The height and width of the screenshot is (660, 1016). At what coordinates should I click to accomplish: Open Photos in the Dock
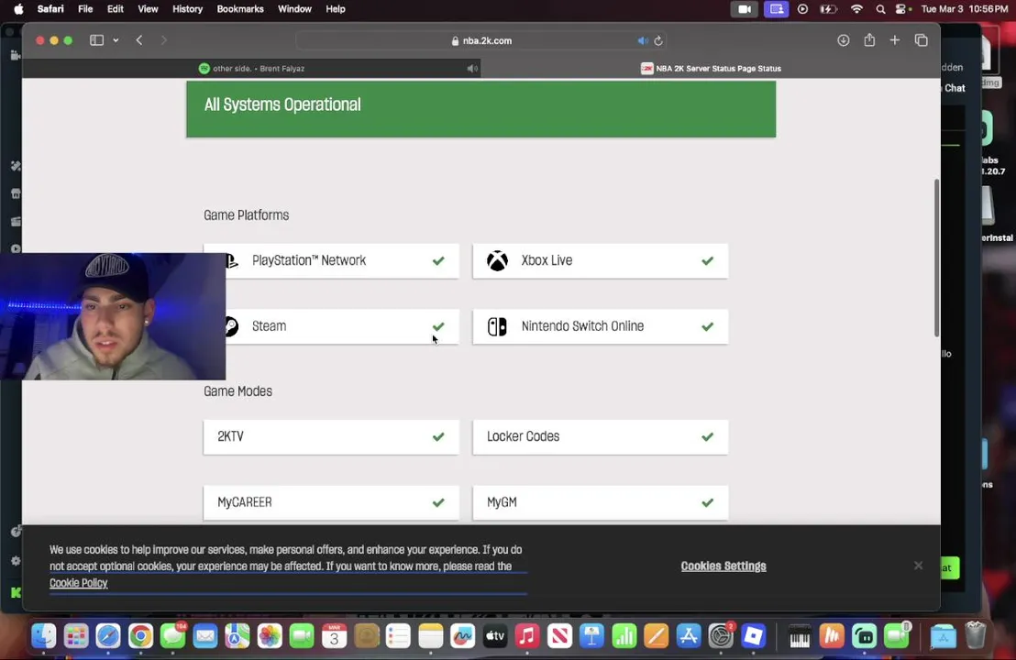270,636
